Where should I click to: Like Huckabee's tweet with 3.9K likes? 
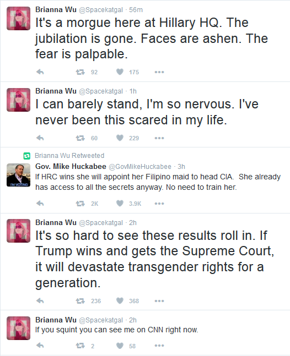(x=120, y=203)
